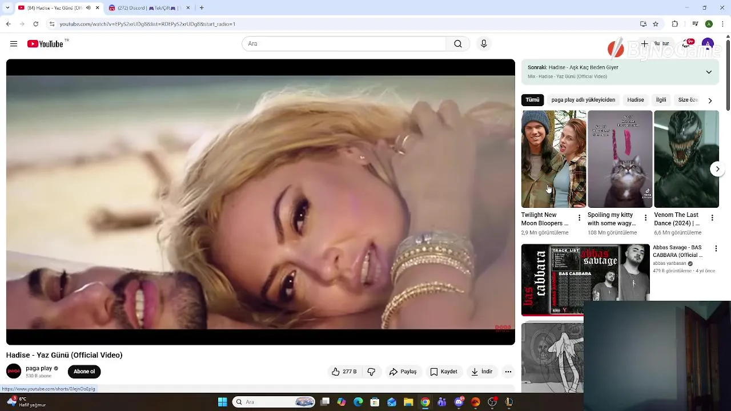Open the YouTube guide hamburger menu
The width and height of the screenshot is (731, 411).
coord(14,44)
